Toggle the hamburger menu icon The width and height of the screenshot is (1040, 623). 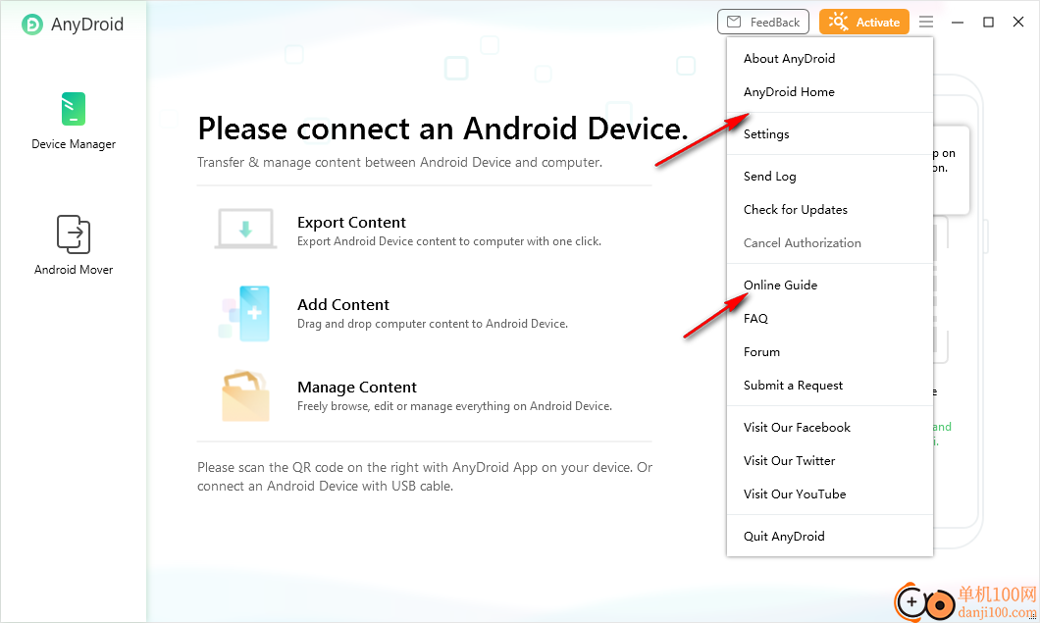(x=926, y=22)
